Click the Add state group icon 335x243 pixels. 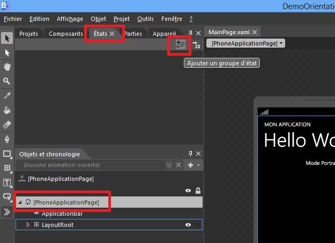180,45
